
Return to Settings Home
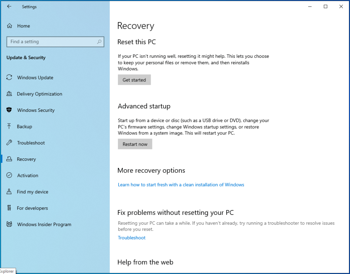coord(23,26)
